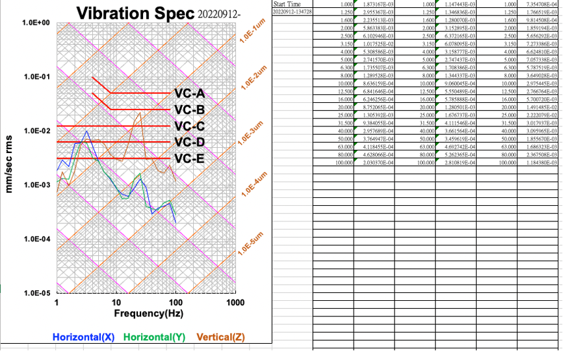Click the 'mm/sec rms' vertical axis title
This screenshot has height=351, width=563.
click(8, 164)
